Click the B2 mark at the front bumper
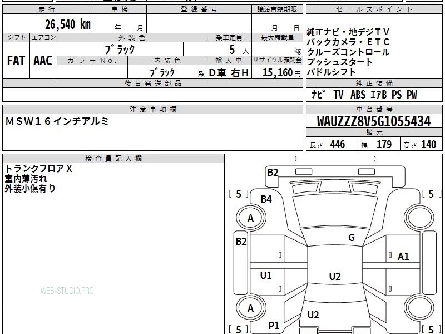The image size is (445, 334). pos(273,173)
